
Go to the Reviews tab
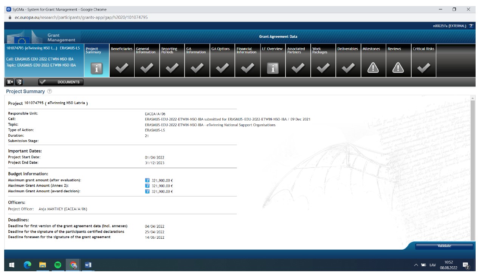[398, 60]
